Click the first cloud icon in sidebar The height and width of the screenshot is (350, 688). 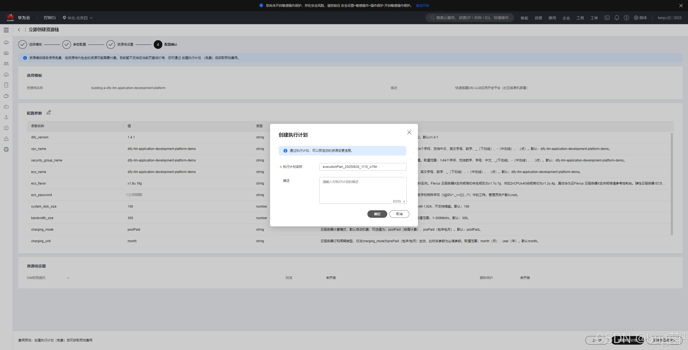point(6,42)
